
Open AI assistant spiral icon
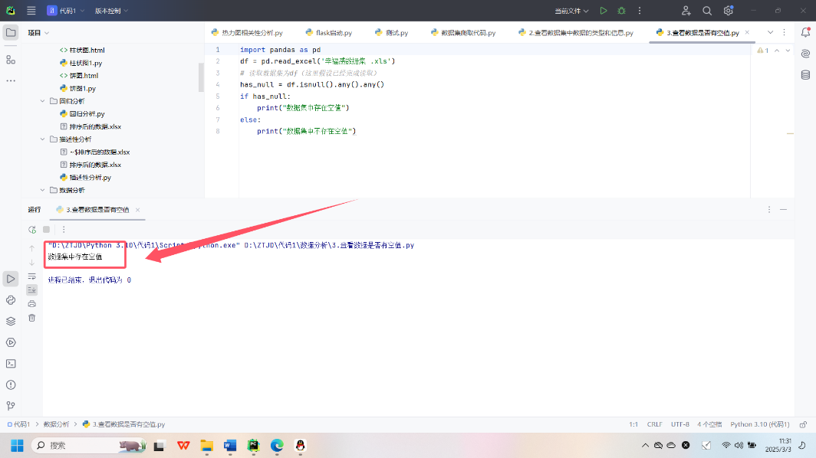click(x=805, y=54)
